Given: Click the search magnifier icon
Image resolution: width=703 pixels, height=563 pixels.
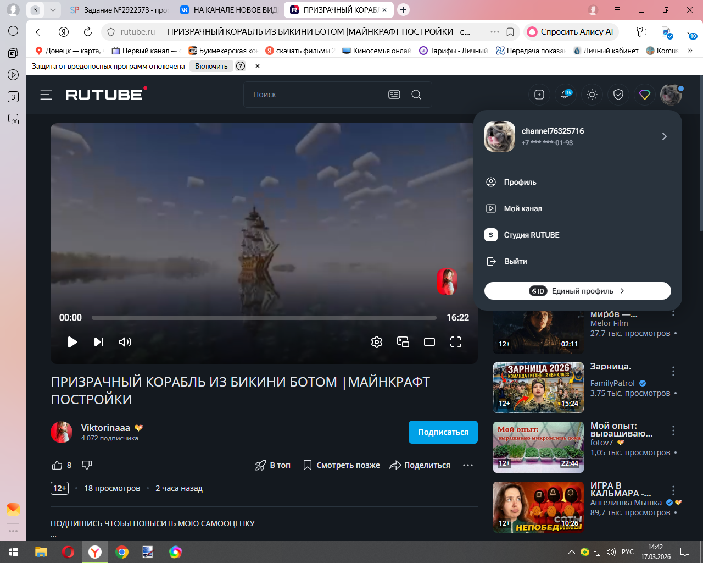Looking at the screenshot, I should point(416,95).
